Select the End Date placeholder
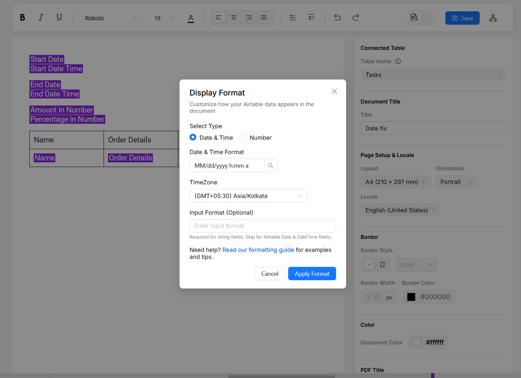The image size is (521, 378). pos(45,85)
